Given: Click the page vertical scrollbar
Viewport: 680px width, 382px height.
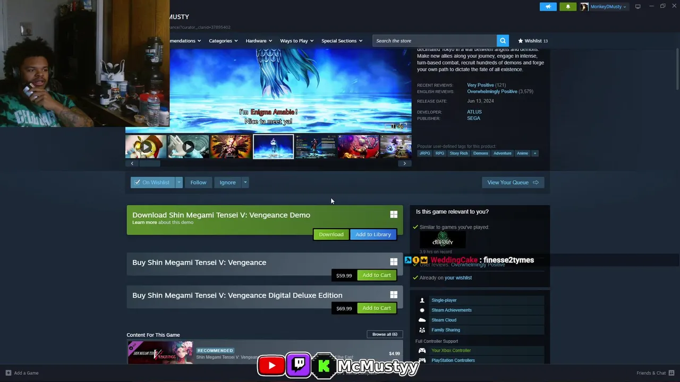Looking at the screenshot, I should [677, 69].
